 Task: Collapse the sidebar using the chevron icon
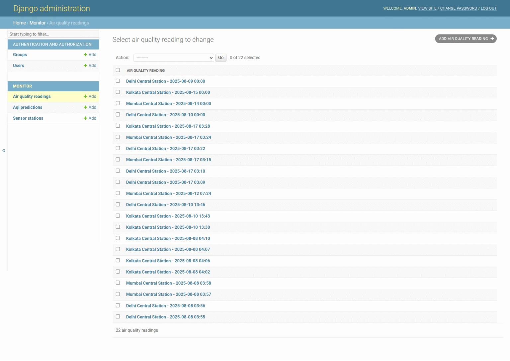pyautogui.click(x=4, y=151)
